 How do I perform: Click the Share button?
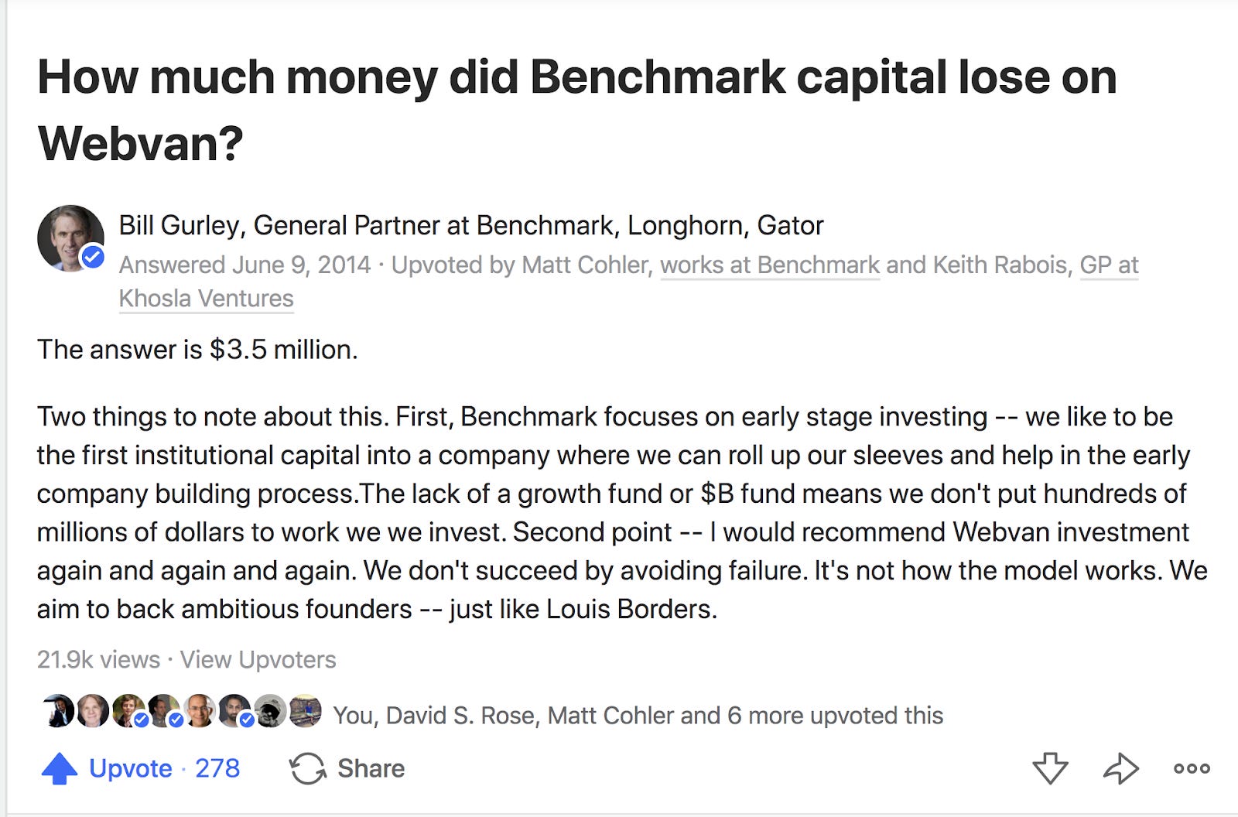click(x=371, y=768)
